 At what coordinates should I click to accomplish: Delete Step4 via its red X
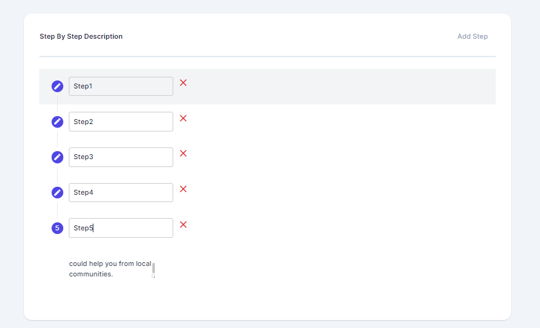pyautogui.click(x=183, y=189)
